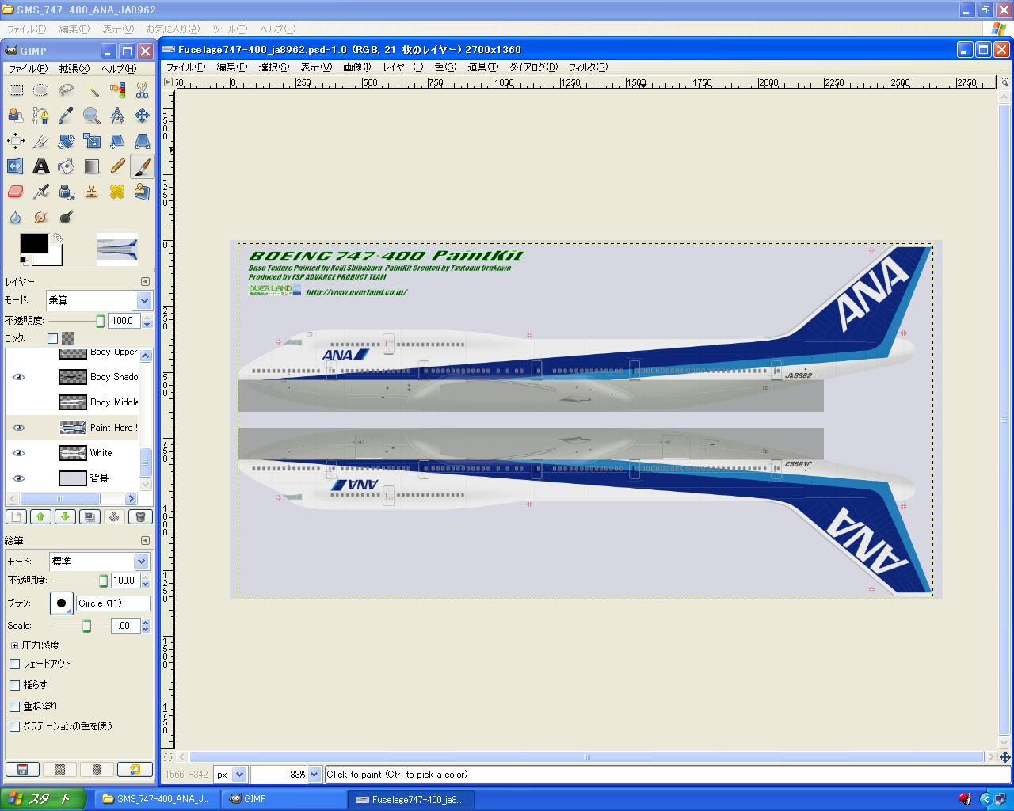Select the Align tool
Screen dimensions: 1014x811
point(15,141)
